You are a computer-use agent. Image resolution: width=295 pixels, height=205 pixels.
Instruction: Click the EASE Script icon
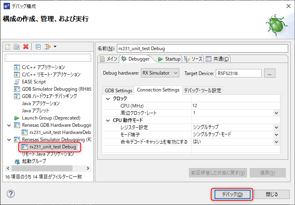coord(17,82)
